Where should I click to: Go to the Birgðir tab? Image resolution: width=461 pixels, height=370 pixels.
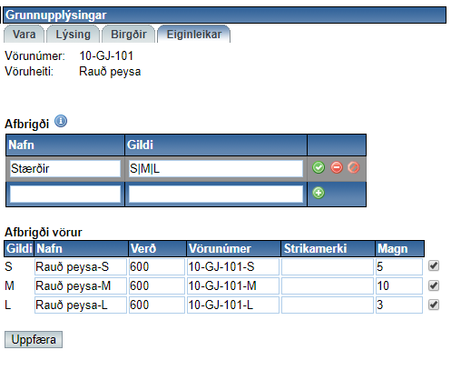tap(129, 35)
